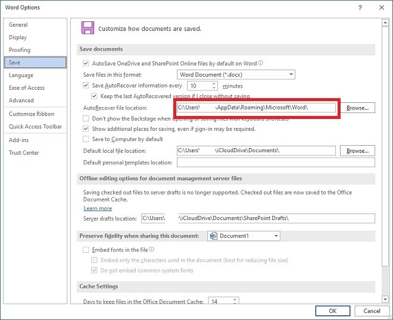Click the purple floppy disk save icon
Screen dimensions: 393x320
pos(88,27)
